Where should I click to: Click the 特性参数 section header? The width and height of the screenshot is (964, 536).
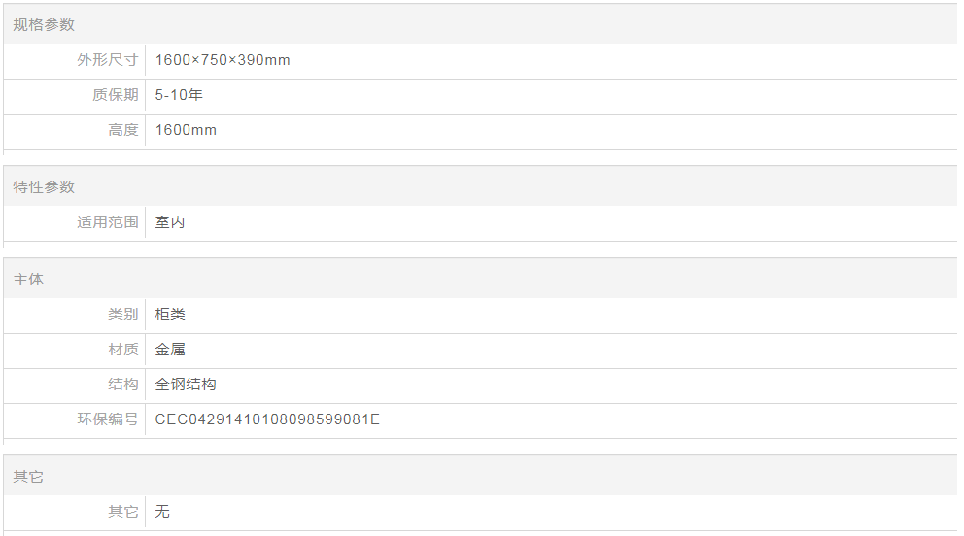tap(44, 186)
